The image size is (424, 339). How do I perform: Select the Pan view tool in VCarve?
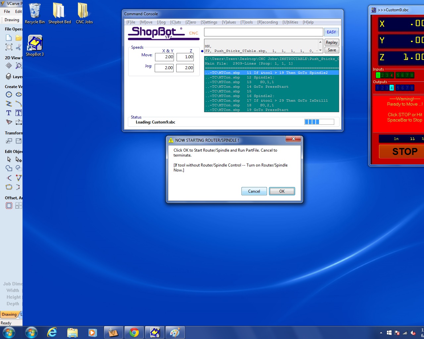point(9,66)
